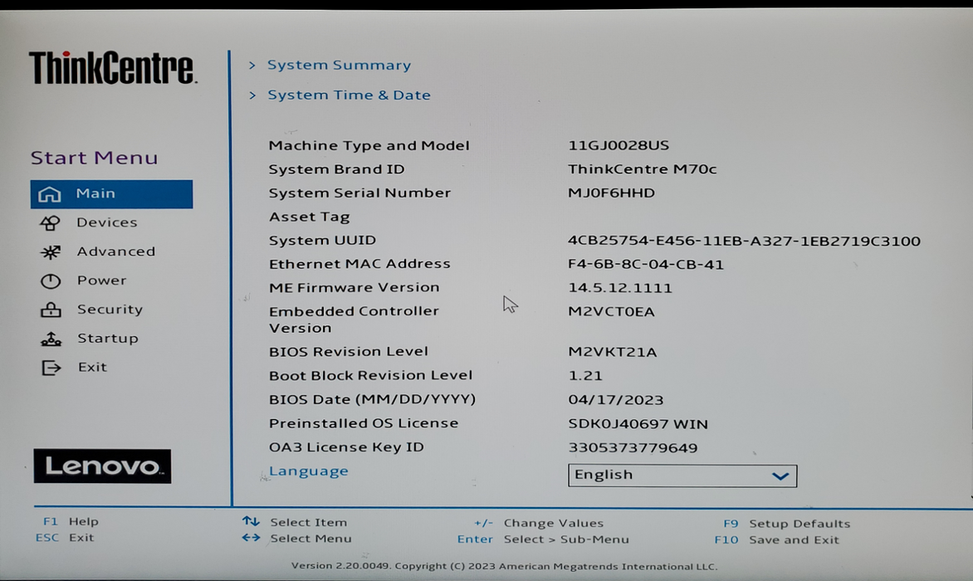Open the Main menu item

112,194
